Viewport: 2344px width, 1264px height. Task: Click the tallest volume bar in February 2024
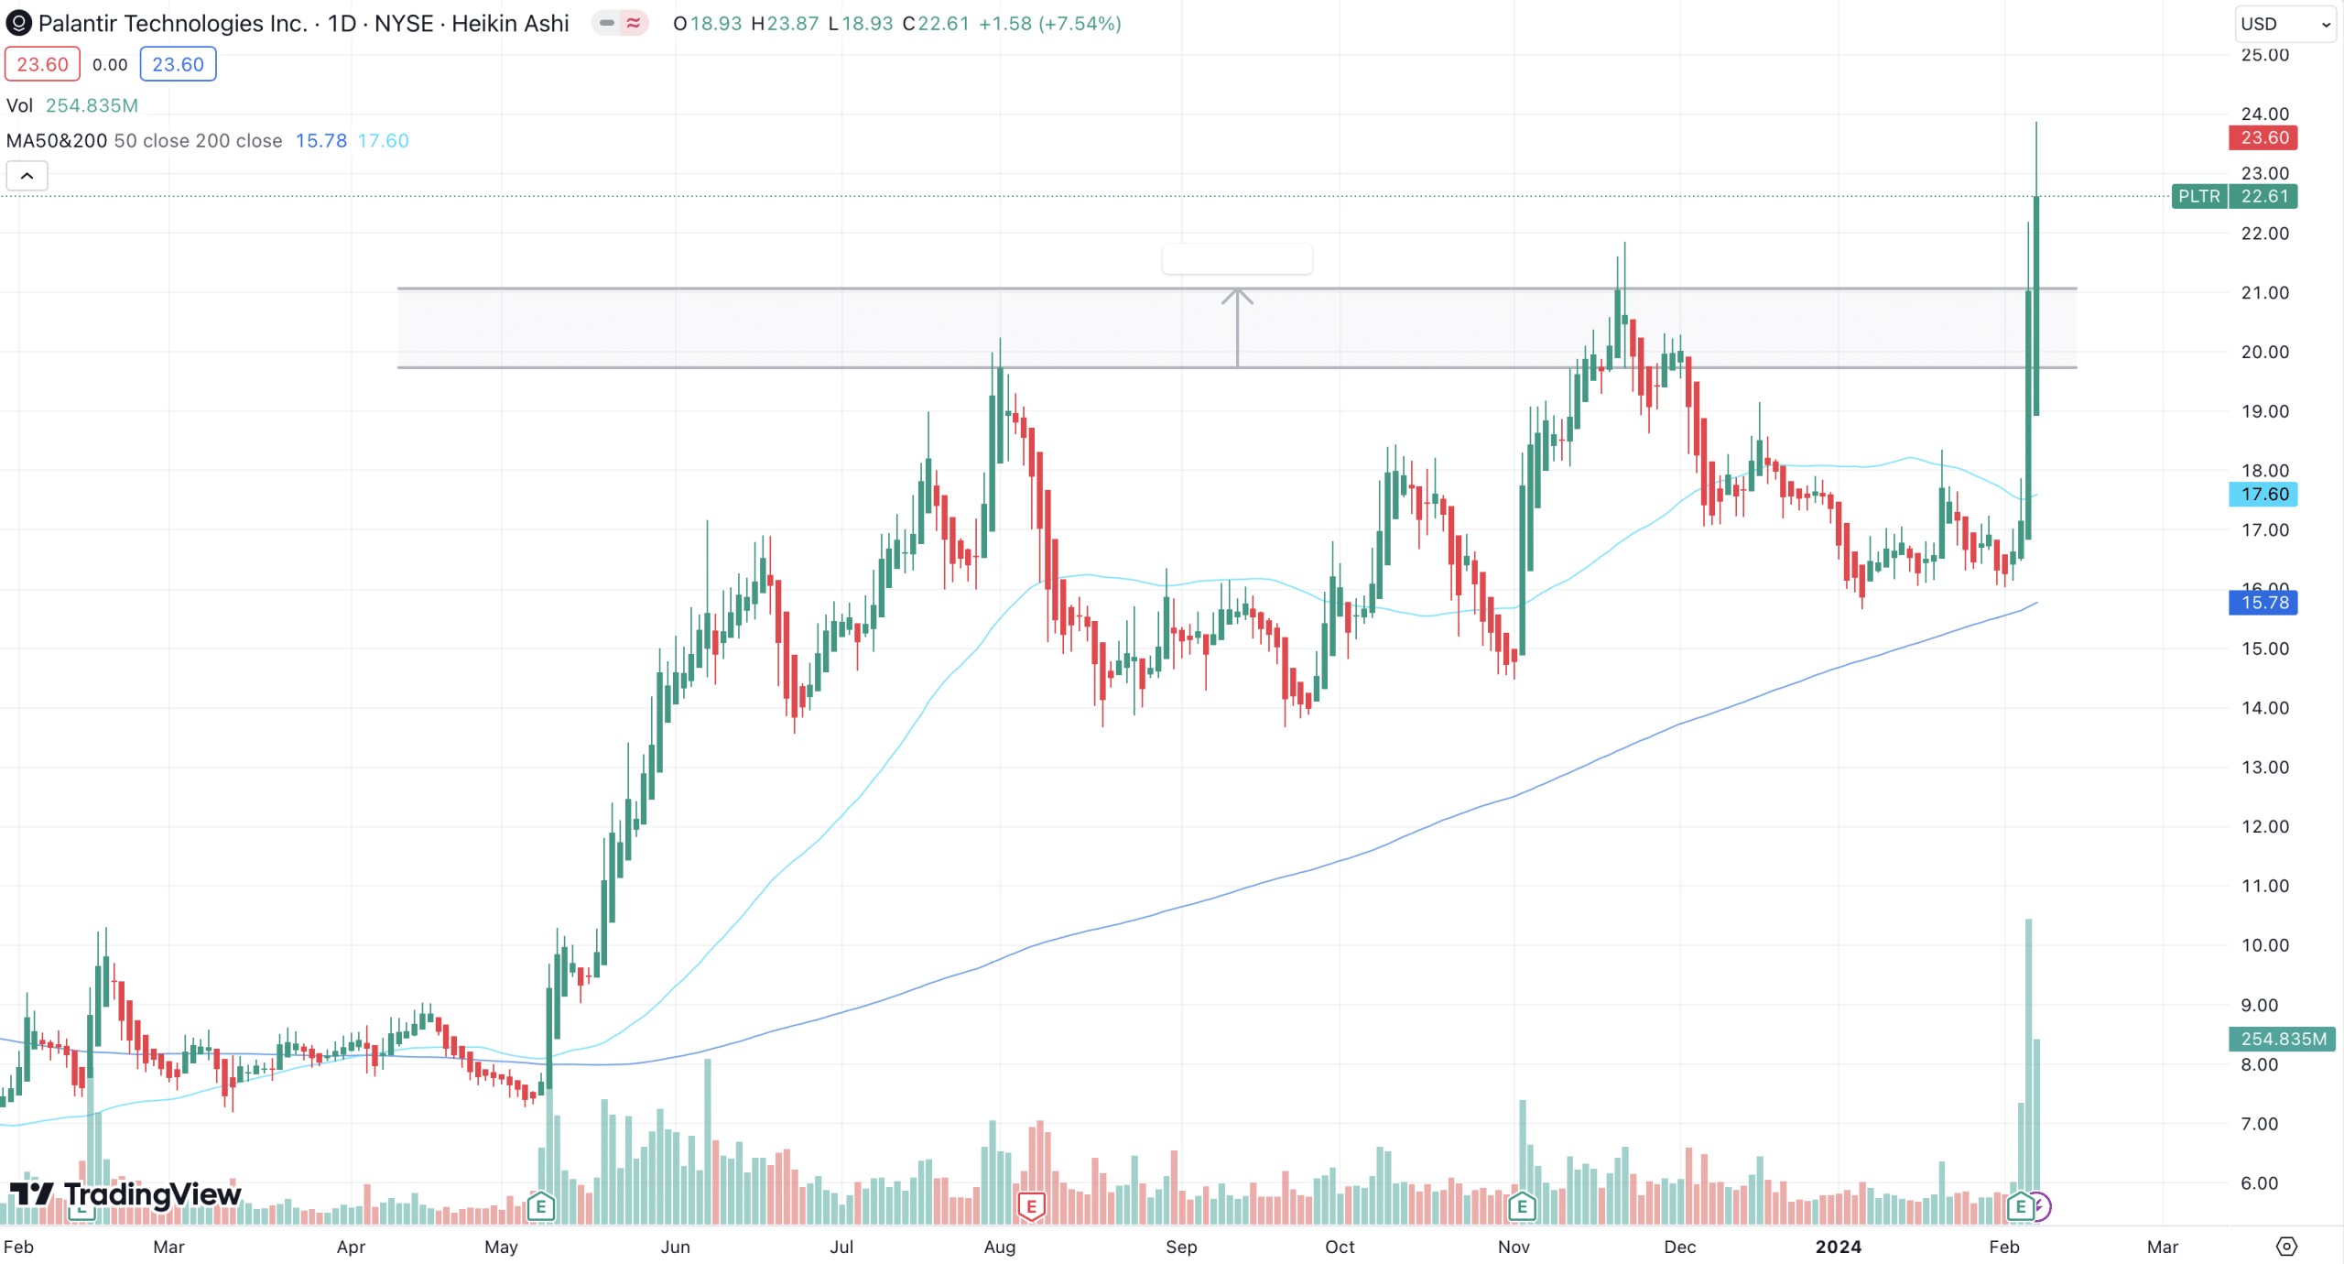tap(2028, 1072)
